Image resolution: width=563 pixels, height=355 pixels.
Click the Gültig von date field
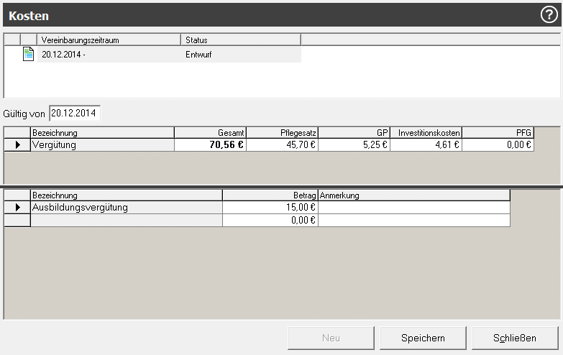pyautogui.click(x=75, y=114)
